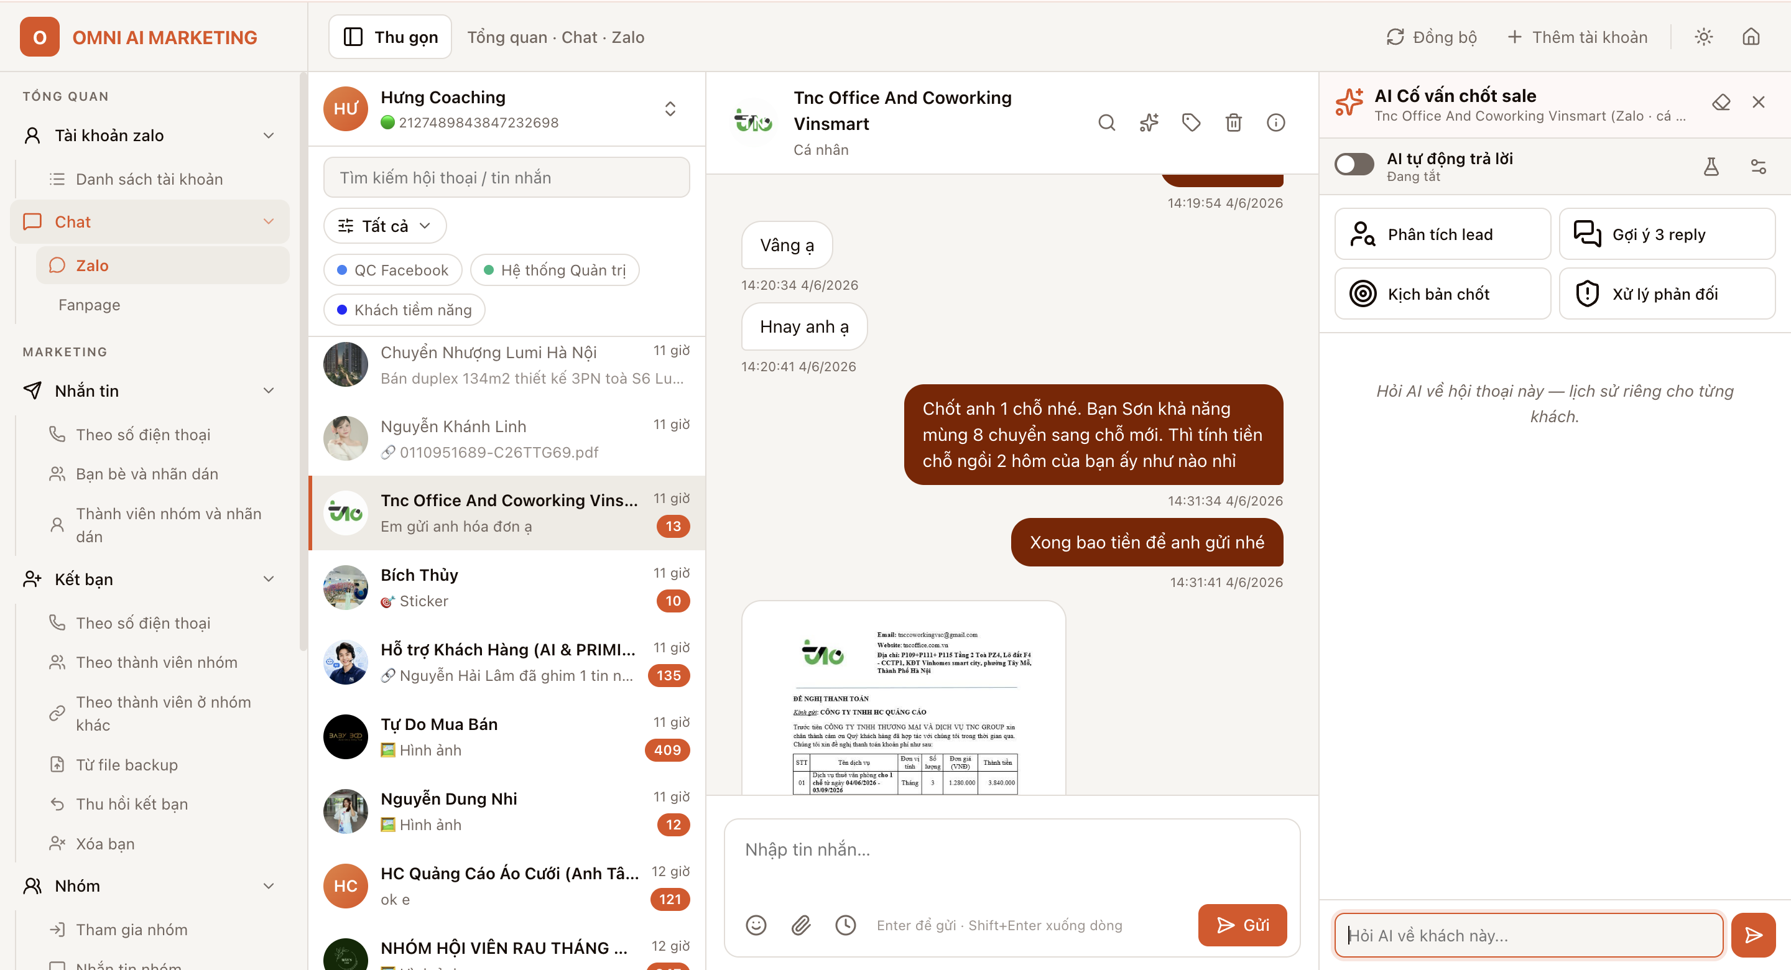The width and height of the screenshot is (1791, 970).
Task: Click Hưng Coaching account avatar
Action: tap(346, 108)
